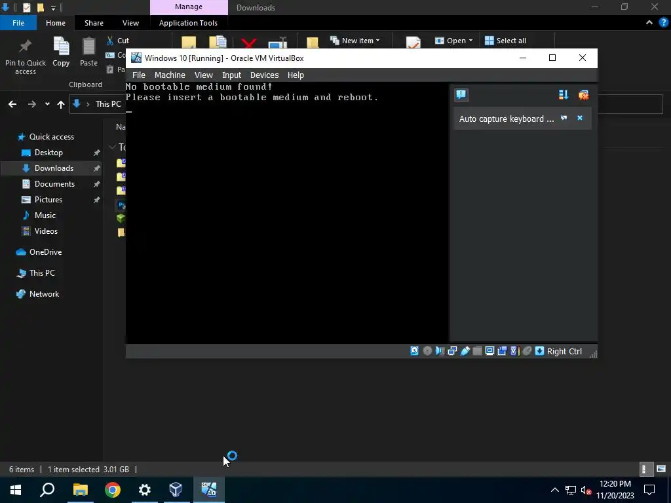The image size is (671, 503).
Task: Click the remove all notifications icon
Action: pos(583,94)
